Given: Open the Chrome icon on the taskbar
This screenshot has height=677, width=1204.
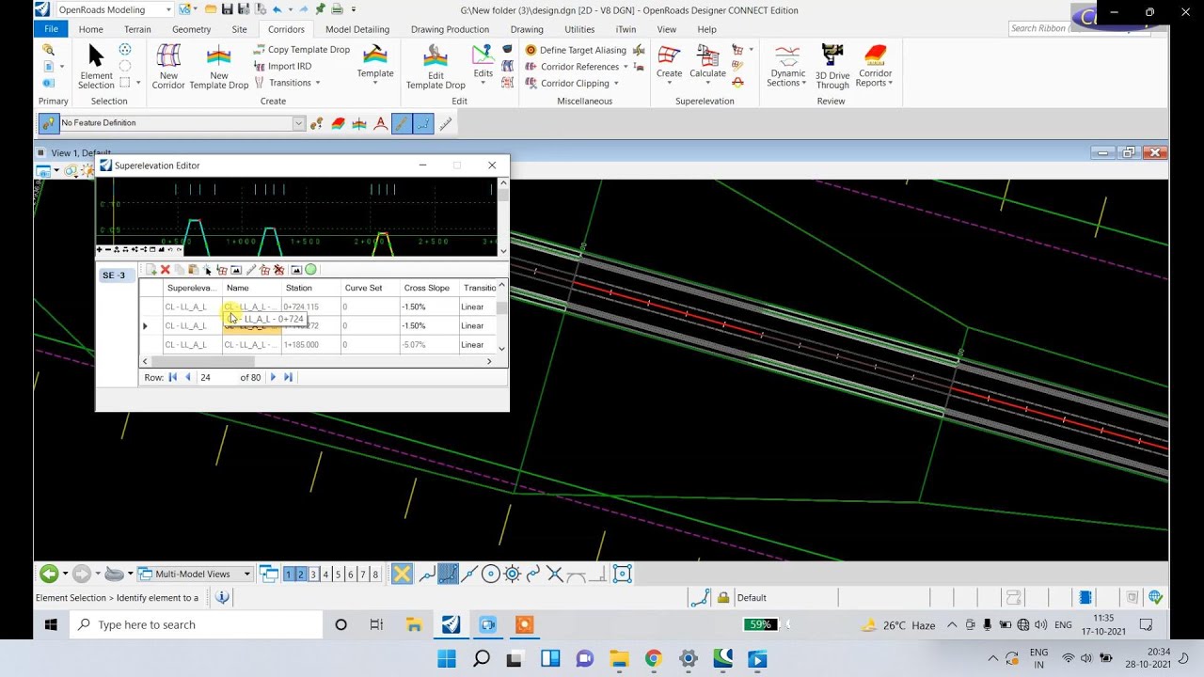Looking at the screenshot, I should (x=653, y=659).
